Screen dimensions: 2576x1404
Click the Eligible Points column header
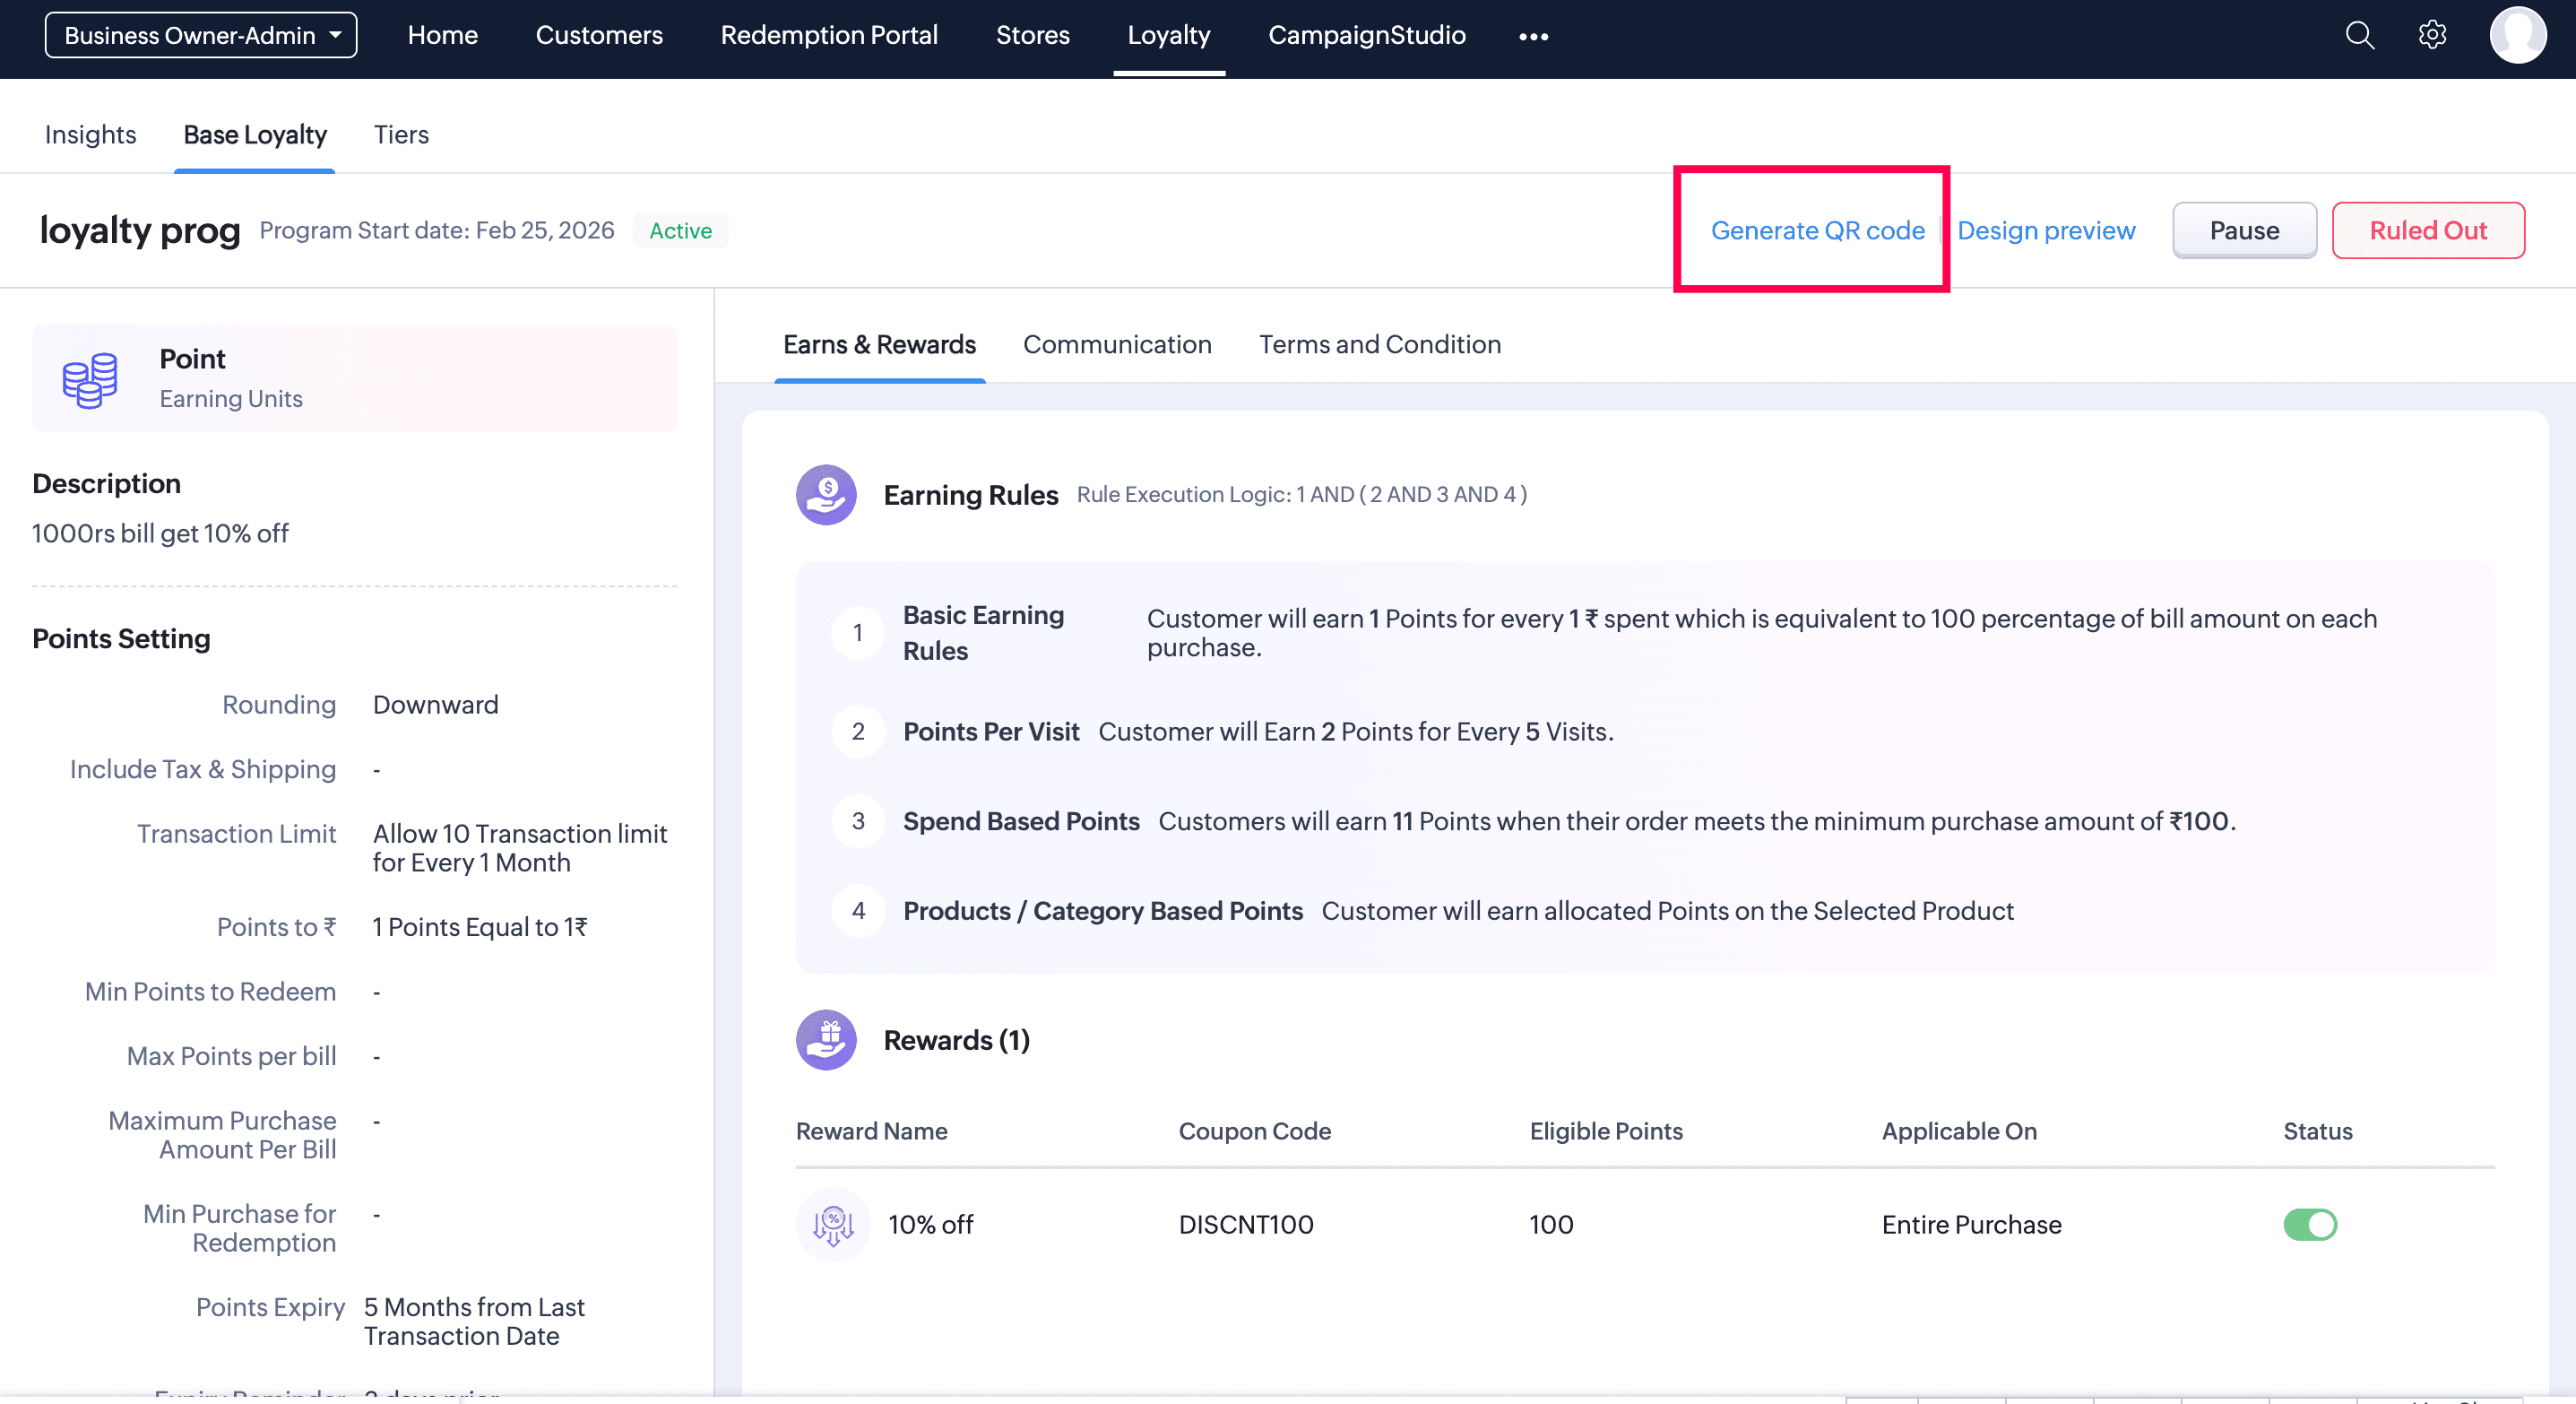(1605, 1131)
